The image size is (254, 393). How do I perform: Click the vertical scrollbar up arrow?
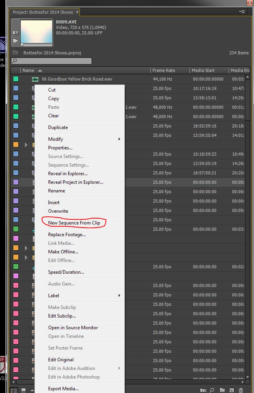click(247, 77)
